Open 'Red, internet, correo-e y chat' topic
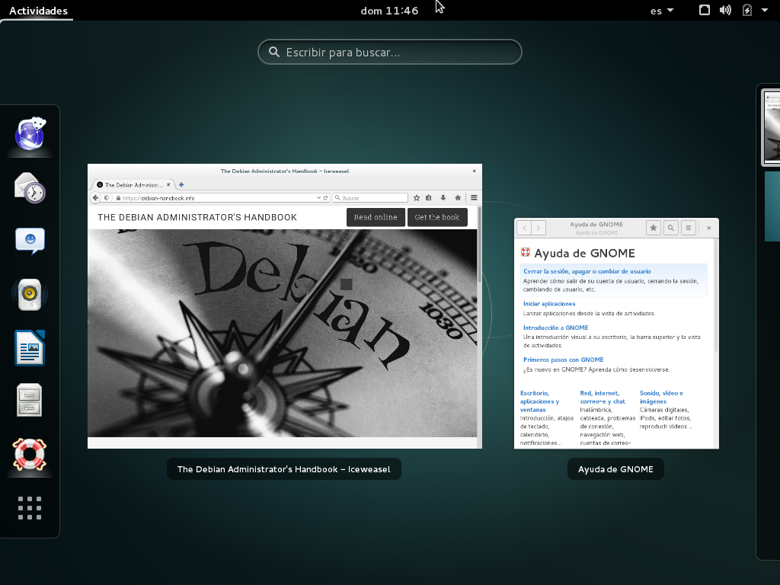Screen dimensions: 780x585 click(x=603, y=397)
